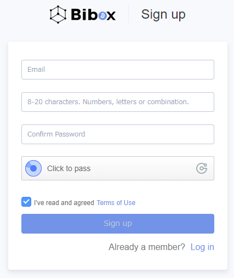
Task: Follow the Log in link
Action: pos(202,247)
